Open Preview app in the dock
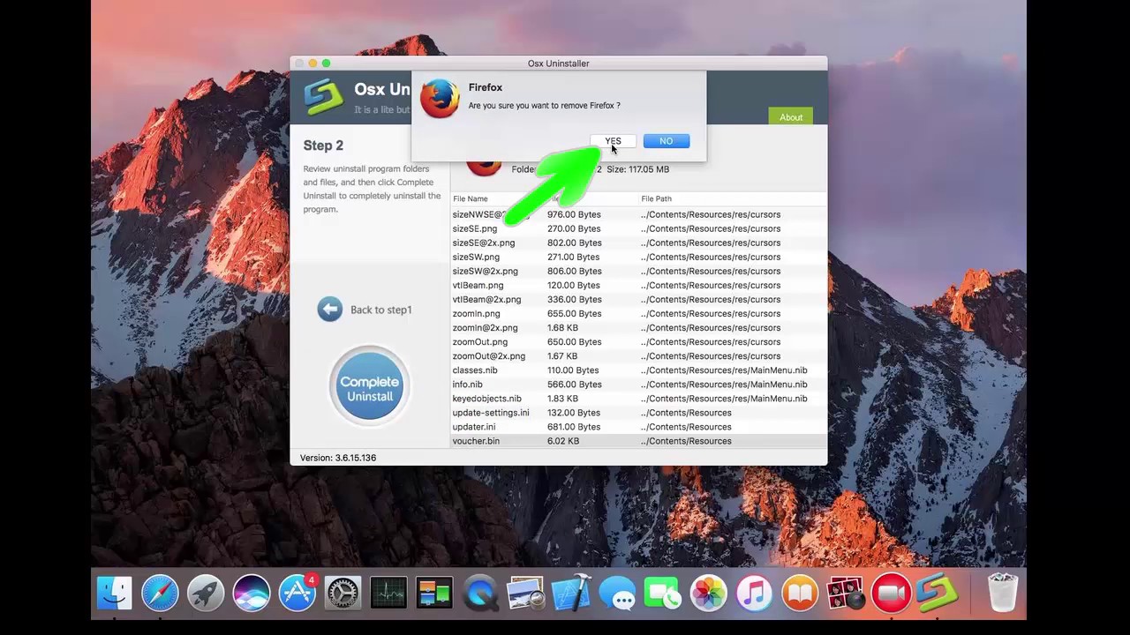This screenshot has height=635, width=1130. click(x=525, y=592)
